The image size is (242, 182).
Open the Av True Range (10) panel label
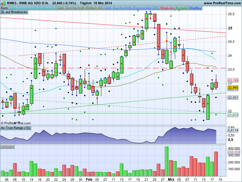pyautogui.click(x=15, y=128)
